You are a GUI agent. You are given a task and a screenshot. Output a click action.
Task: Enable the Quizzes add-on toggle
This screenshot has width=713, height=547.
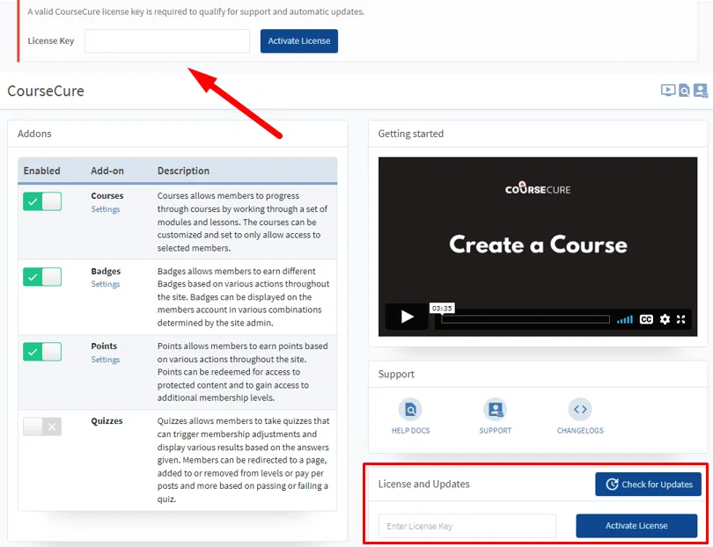pos(42,427)
